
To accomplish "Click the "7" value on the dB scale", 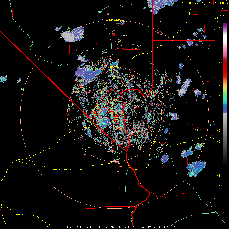I will tap(220, 28).
